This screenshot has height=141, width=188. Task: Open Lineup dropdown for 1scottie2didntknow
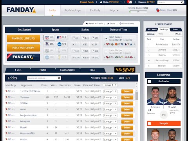click(110, 91)
